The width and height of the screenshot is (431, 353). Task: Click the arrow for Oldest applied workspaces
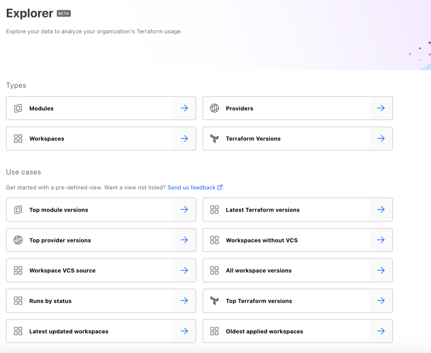[x=381, y=331]
